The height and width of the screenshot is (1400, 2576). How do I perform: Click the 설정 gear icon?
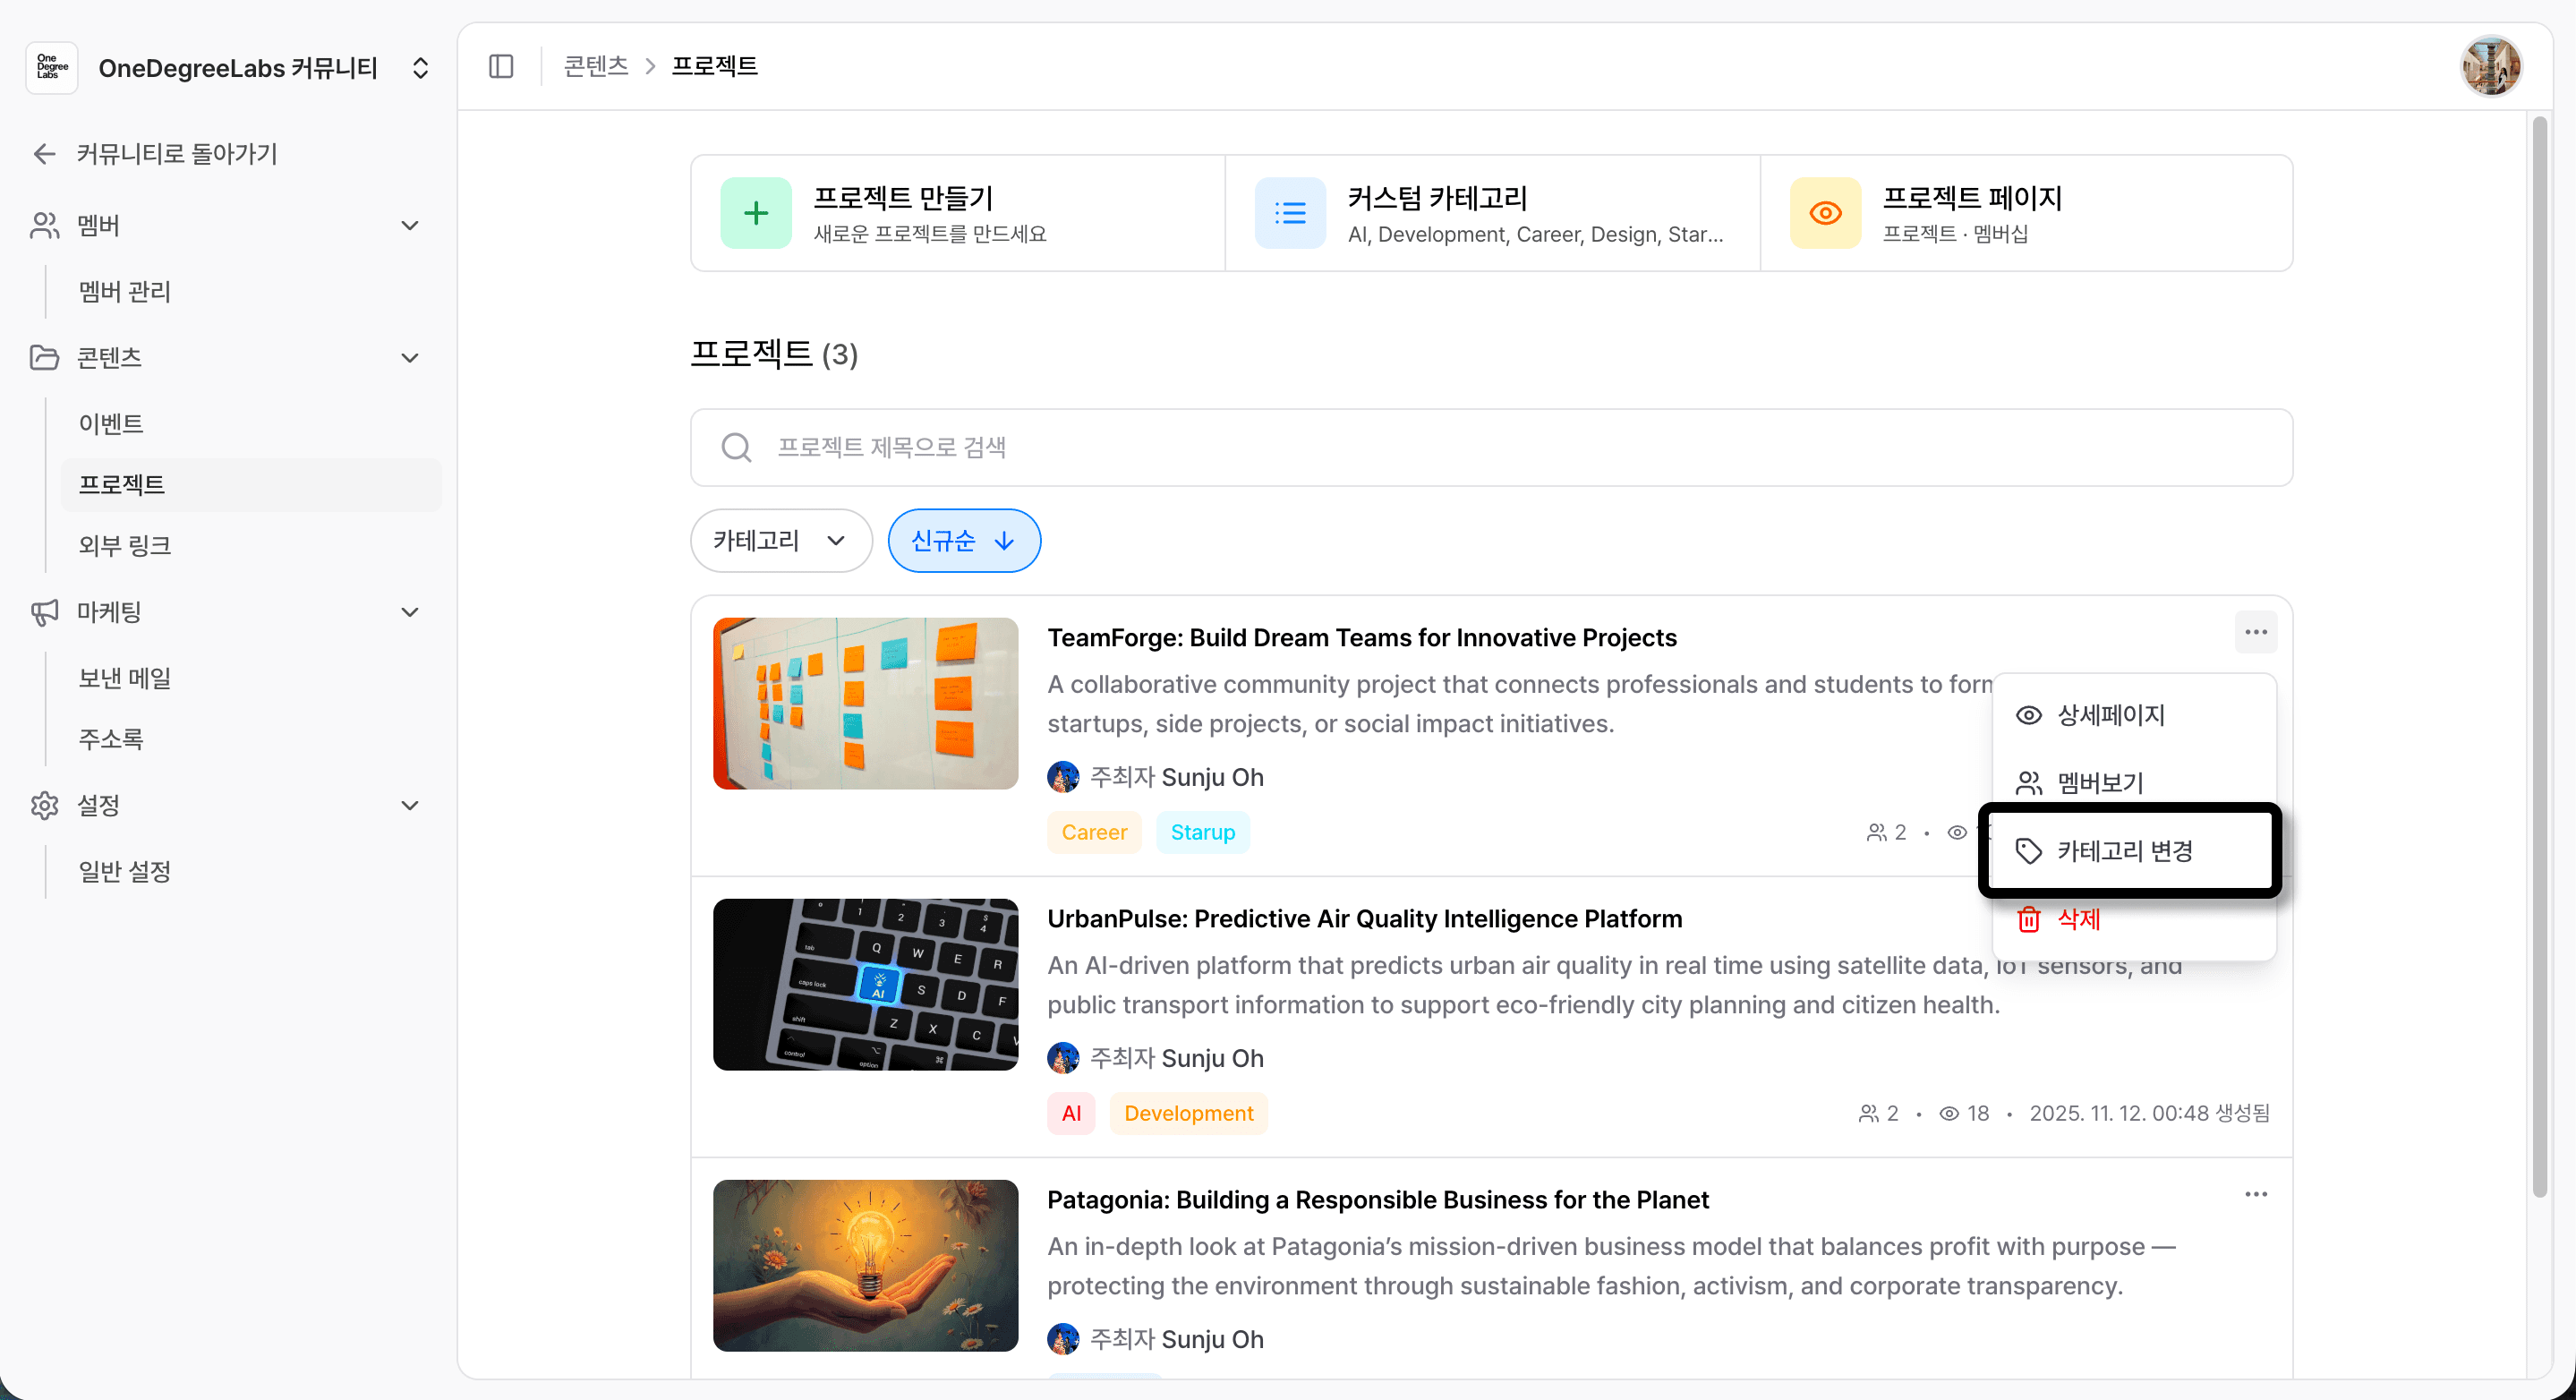[44, 805]
